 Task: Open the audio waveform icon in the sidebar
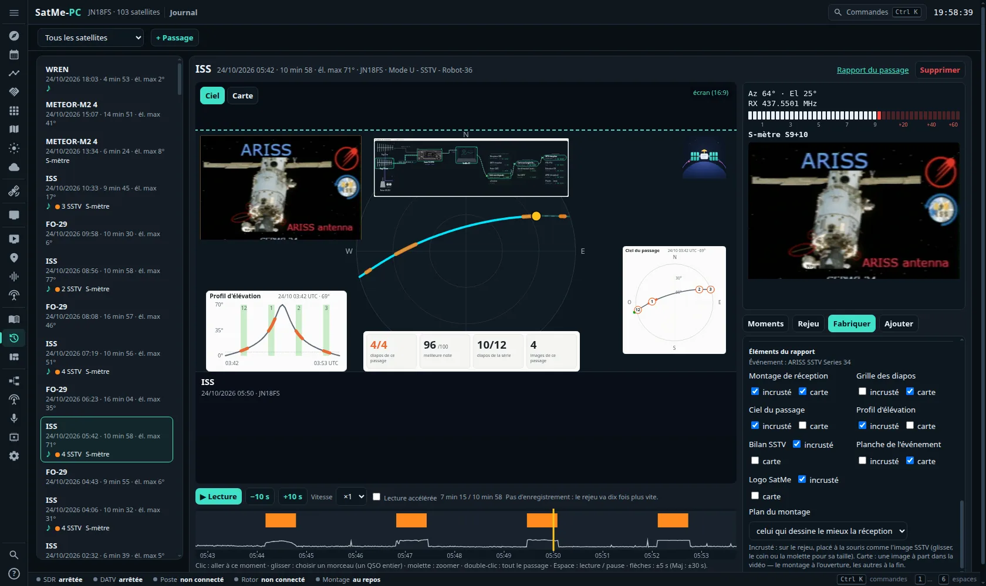[14, 277]
